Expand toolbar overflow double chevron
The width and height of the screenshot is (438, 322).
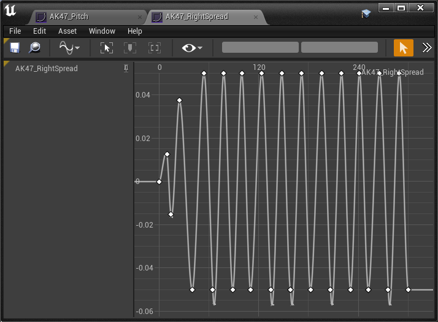point(426,48)
